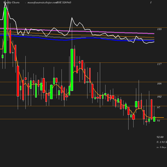167x167 pixels.
Task: Click the 'BSE 526945' symbol label
Action: [64, 2]
